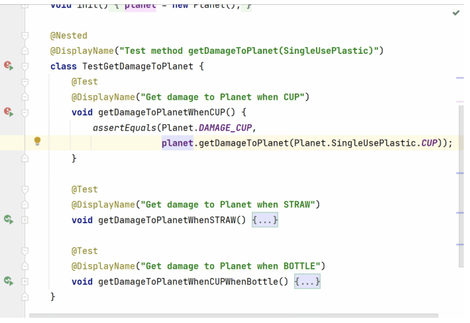Click run icon beside getDamageToPlanetWhenSTRAW method
The width and height of the screenshot is (470, 323).
coord(8,220)
